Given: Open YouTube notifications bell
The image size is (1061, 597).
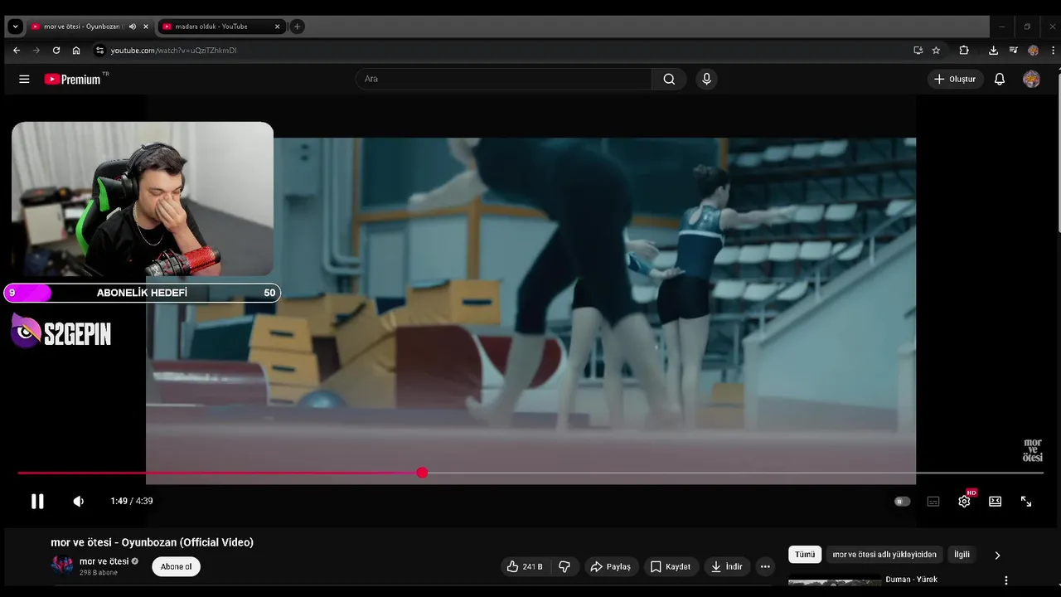Looking at the screenshot, I should (1000, 79).
